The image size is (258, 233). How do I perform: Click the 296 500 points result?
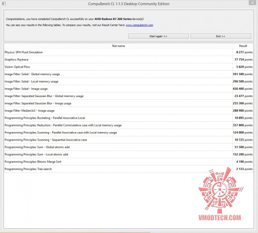click(x=243, y=82)
